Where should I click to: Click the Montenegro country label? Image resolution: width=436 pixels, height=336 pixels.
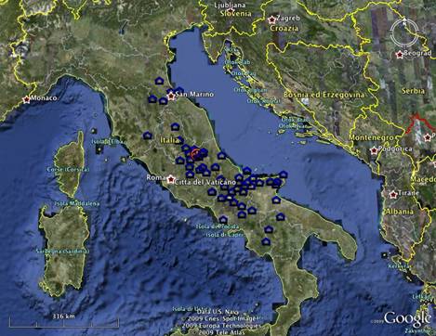coord(371,137)
